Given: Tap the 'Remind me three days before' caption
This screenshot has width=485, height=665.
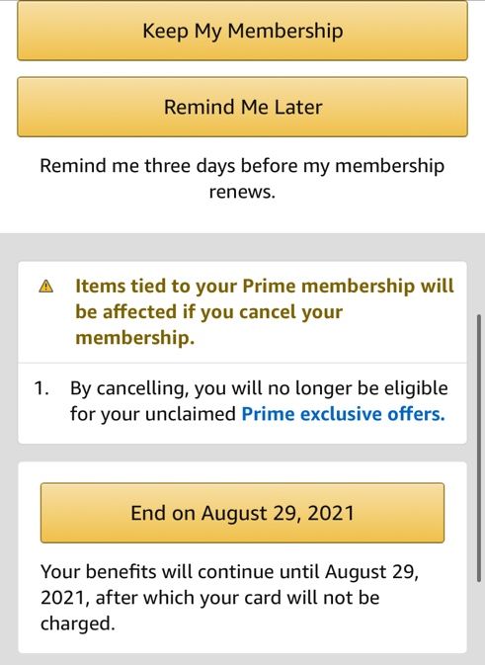Looking at the screenshot, I should [242, 178].
